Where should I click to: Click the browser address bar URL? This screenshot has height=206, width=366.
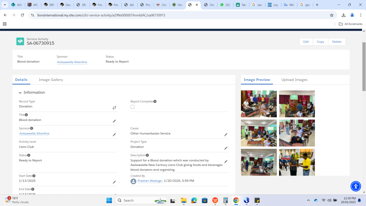click(101, 15)
